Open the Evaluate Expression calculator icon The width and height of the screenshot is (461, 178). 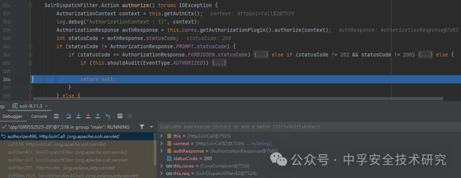point(120,116)
